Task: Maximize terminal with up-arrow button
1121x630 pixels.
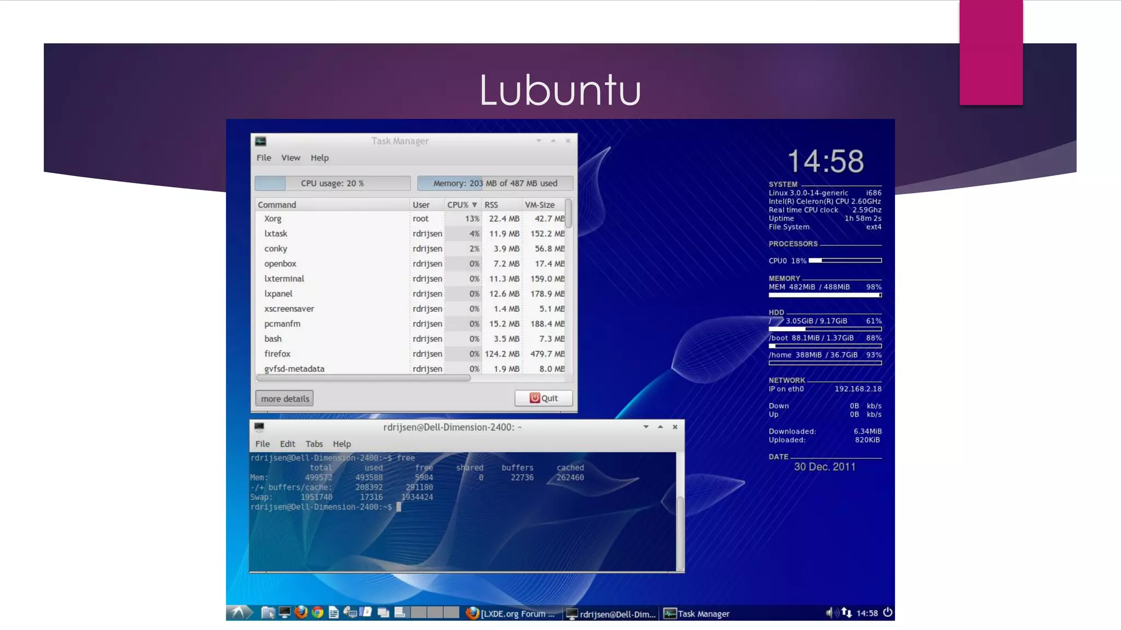Action: pyautogui.click(x=660, y=427)
